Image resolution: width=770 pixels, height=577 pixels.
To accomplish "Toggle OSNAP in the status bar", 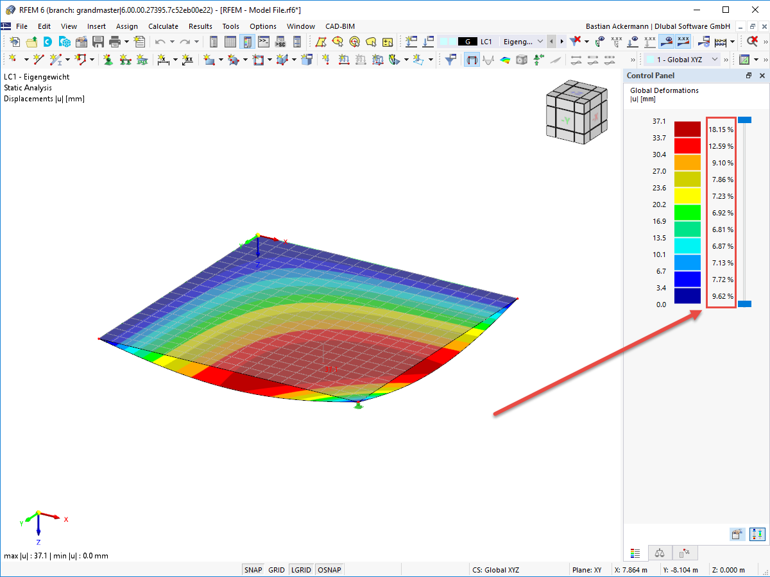I will 330,569.
